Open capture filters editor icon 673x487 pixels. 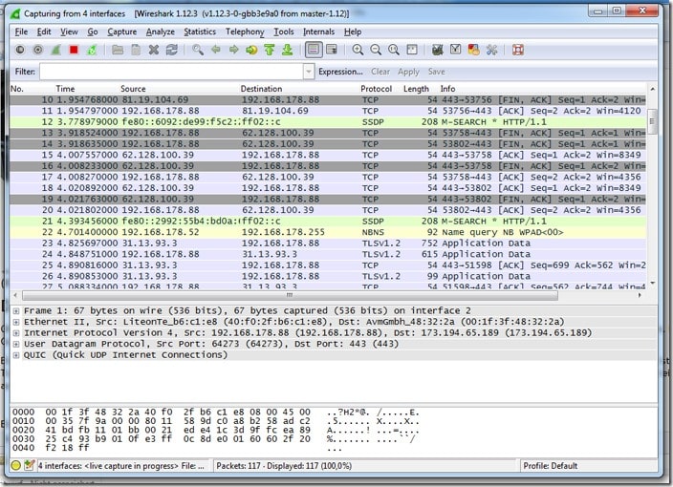point(438,50)
